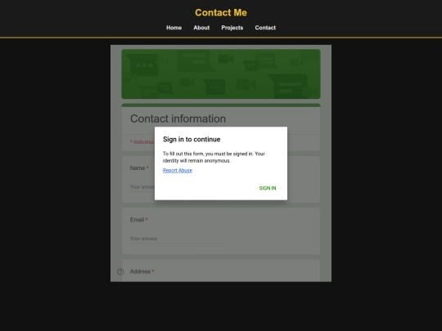The width and height of the screenshot is (442, 331).
Task: Click the SIGN IN button
Action: (268, 188)
